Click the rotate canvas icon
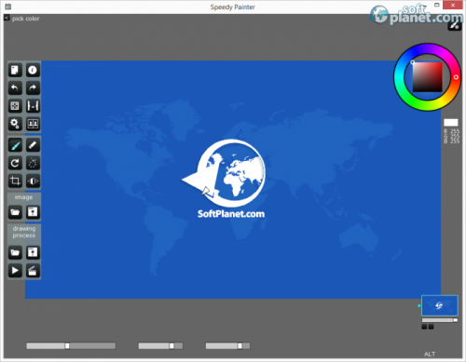Image resolution: width=466 pixels, height=362 pixels. 15,163
